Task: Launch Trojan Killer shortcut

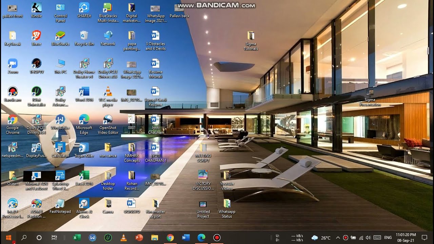Action: pyautogui.click(x=84, y=150)
